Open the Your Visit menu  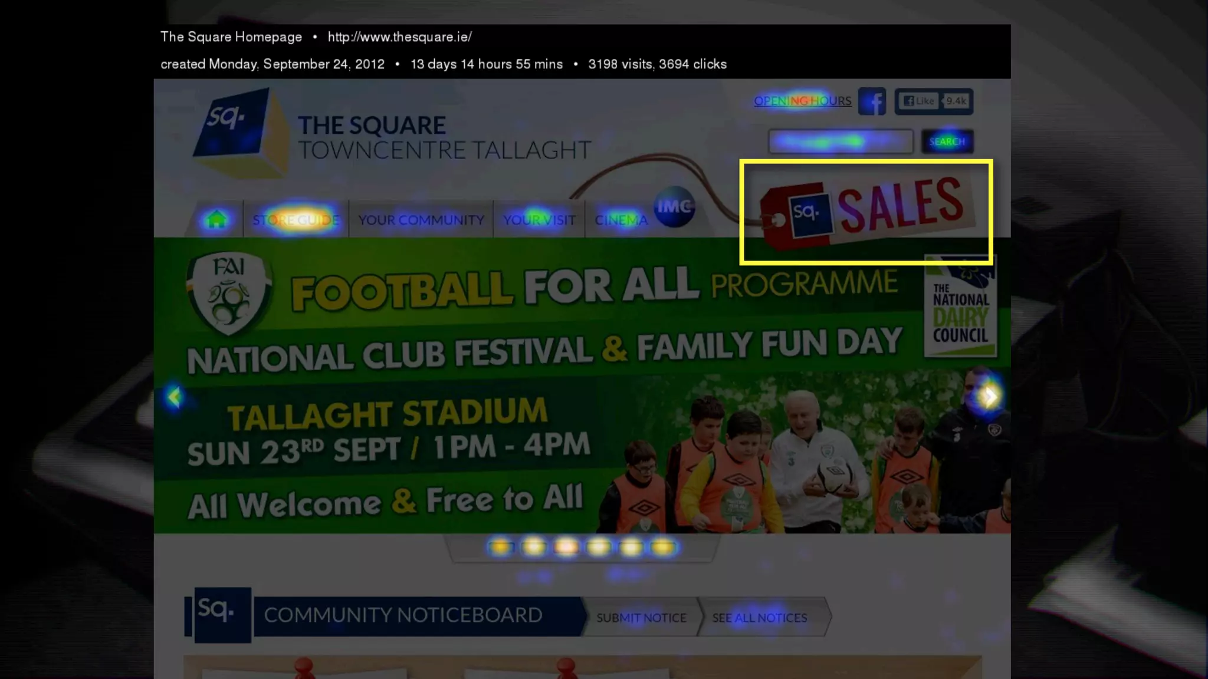[539, 220]
